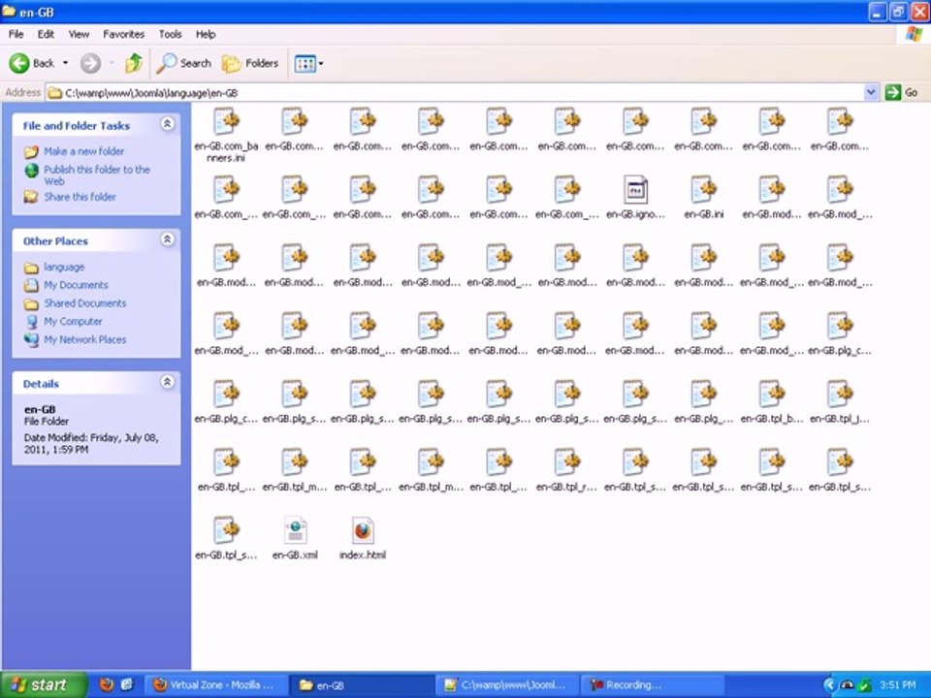931x698 pixels.
Task: Collapse the File and Folder Tasks panel
Action: click(x=168, y=124)
